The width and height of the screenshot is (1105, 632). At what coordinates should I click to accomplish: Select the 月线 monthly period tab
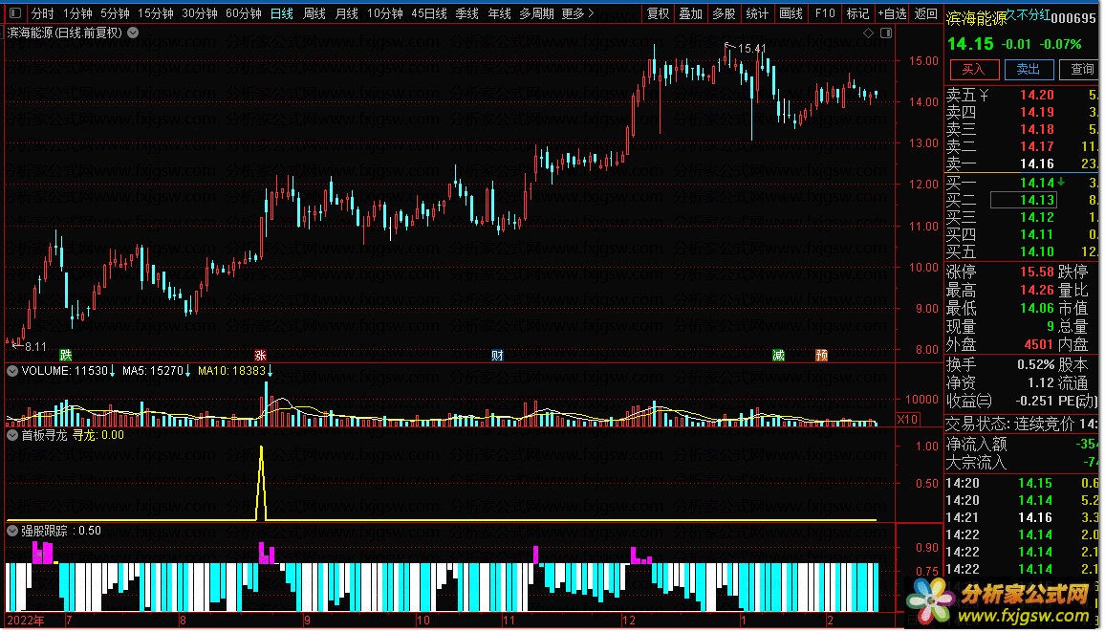(347, 13)
